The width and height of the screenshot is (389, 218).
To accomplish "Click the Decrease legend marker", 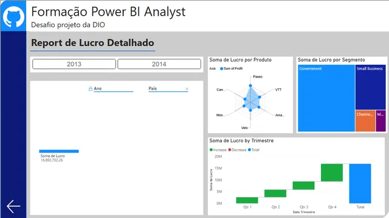I will tap(230, 150).
